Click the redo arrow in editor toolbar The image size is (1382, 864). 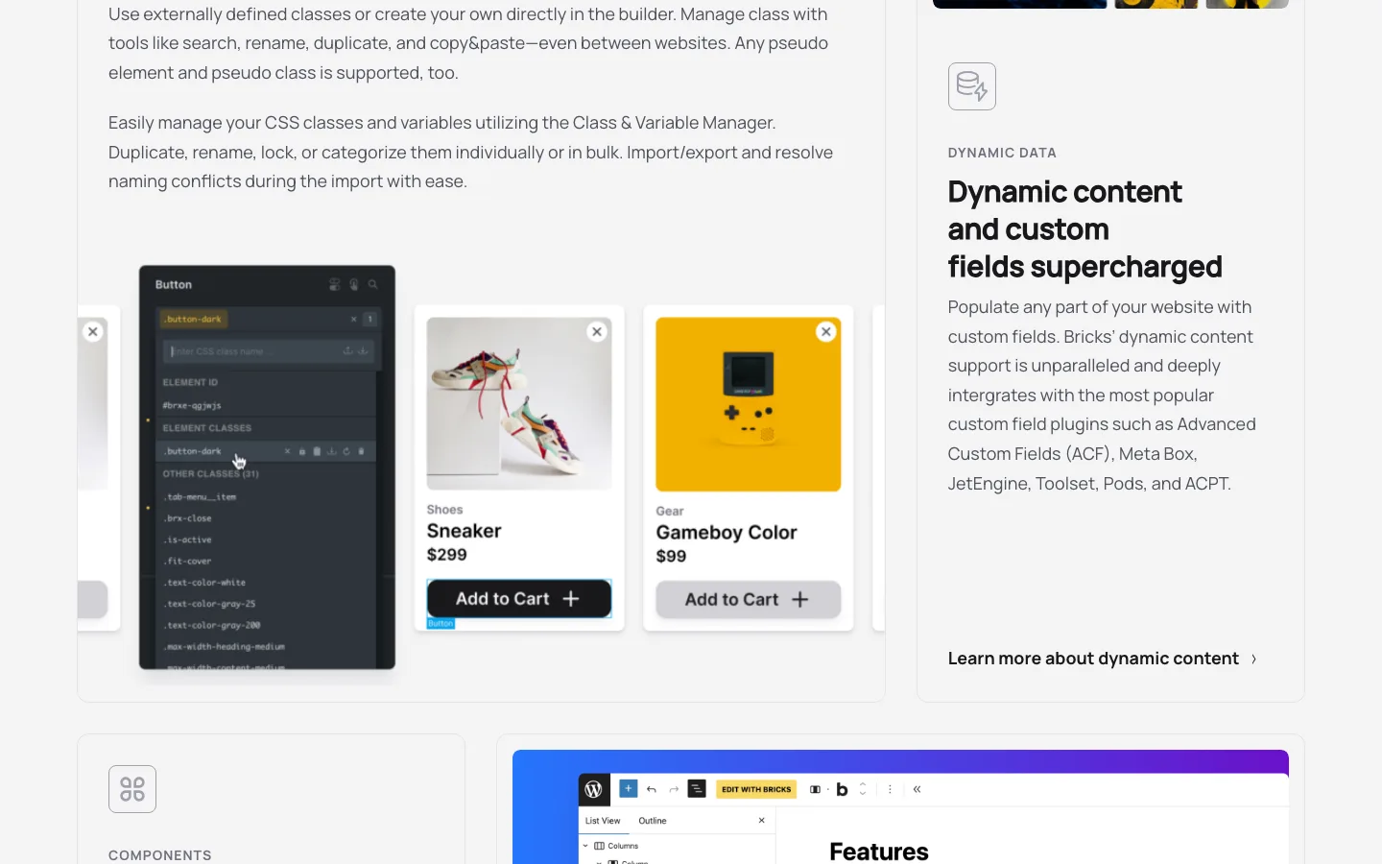point(674,789)
